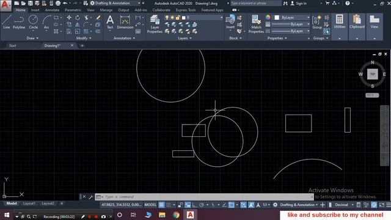
Task: Toggle group selection on/off icon
Action: 326,31
